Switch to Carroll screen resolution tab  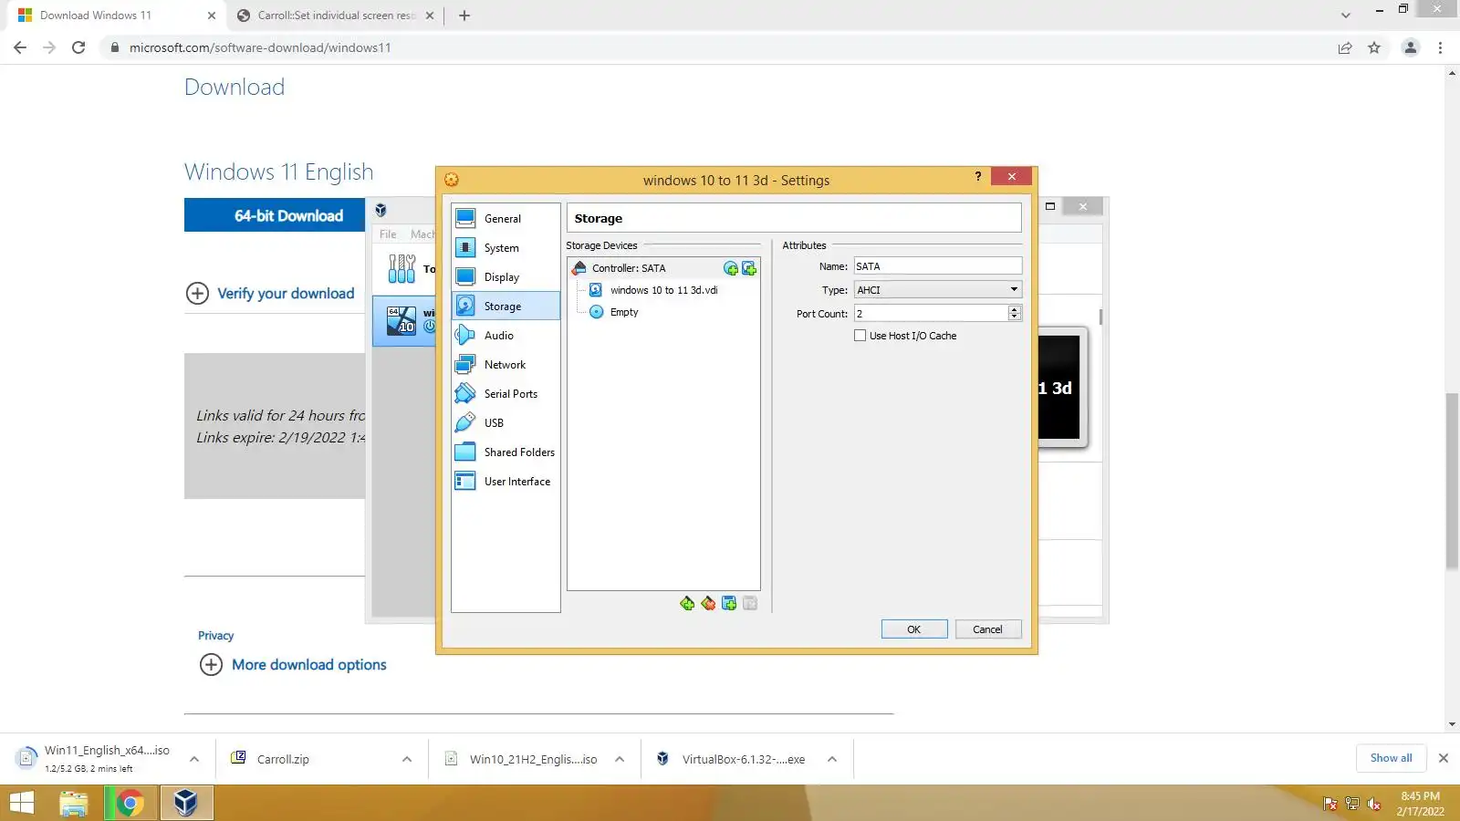point(326,16)
